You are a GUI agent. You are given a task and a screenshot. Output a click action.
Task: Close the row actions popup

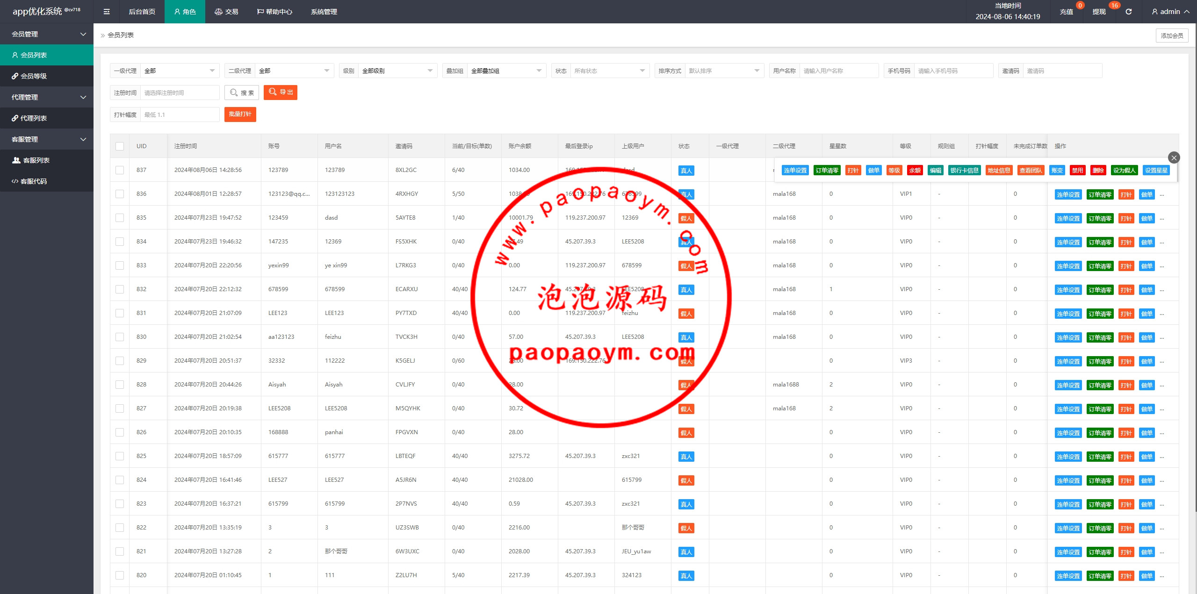[x=1174, y=157]
